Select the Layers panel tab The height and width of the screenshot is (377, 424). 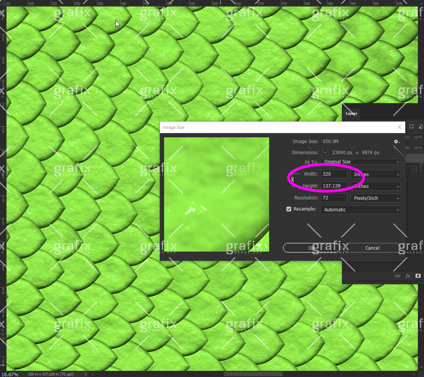[351, 114]
